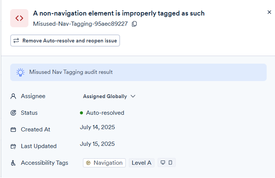Viewport: 275px width, 178px height.
Task: Open the Assigned Globally dropdown
Action: [x=105, y=96]
